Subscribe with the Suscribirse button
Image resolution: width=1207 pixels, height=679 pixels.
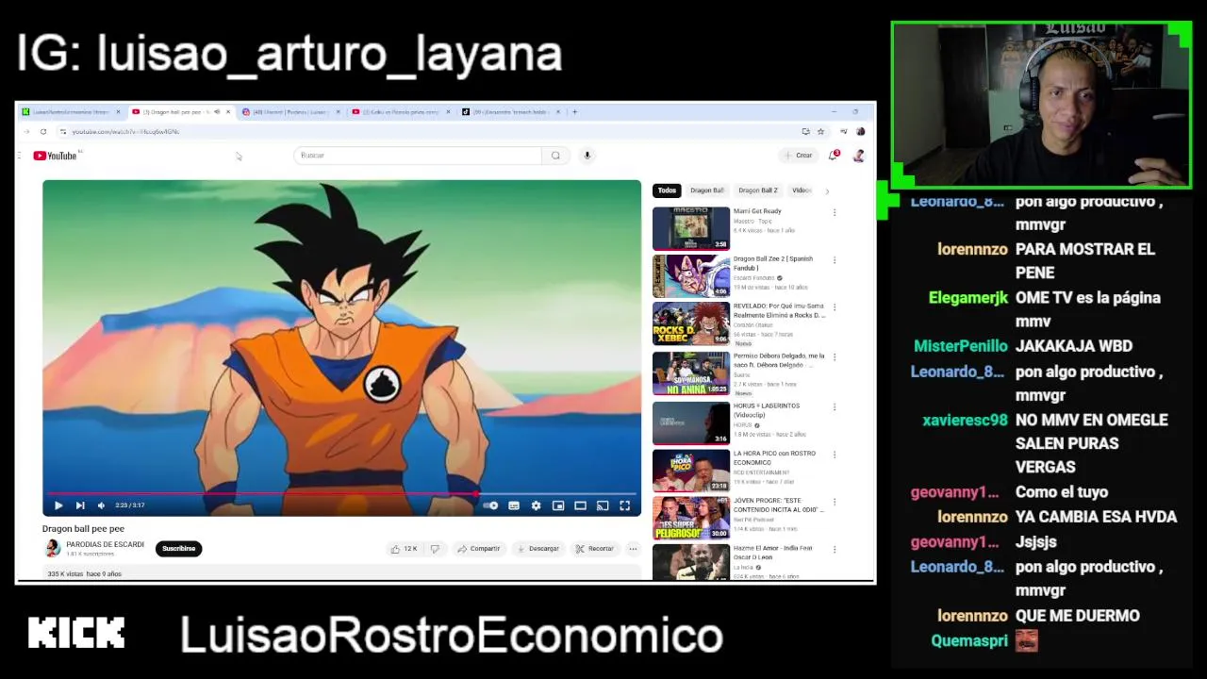pos(178,549)
